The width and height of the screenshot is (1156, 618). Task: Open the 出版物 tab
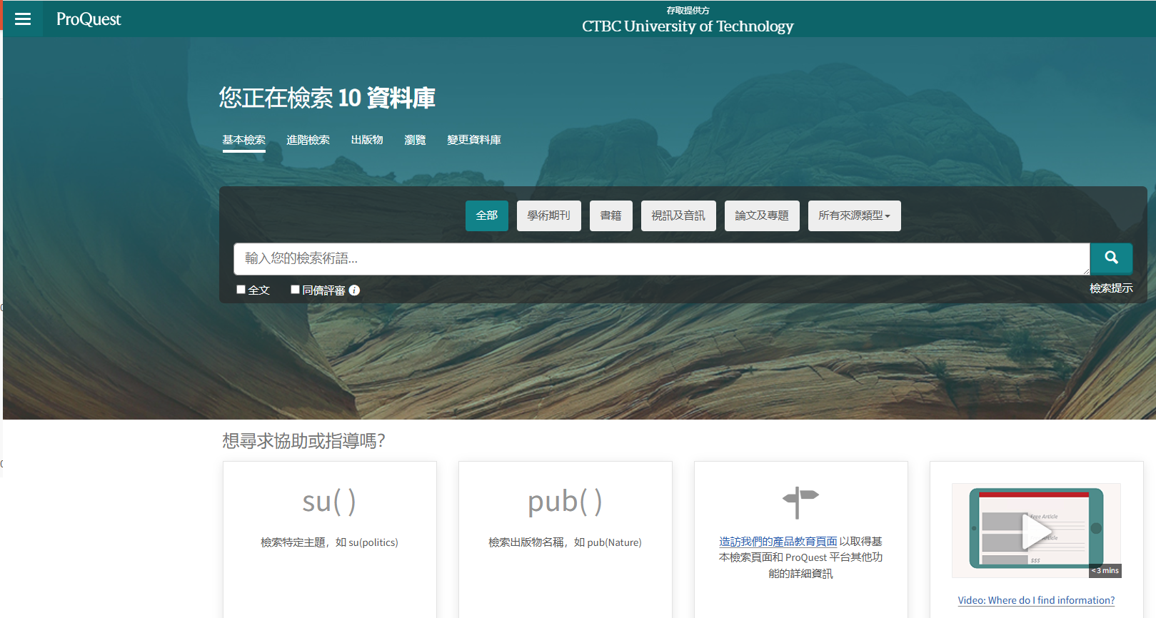367,140
